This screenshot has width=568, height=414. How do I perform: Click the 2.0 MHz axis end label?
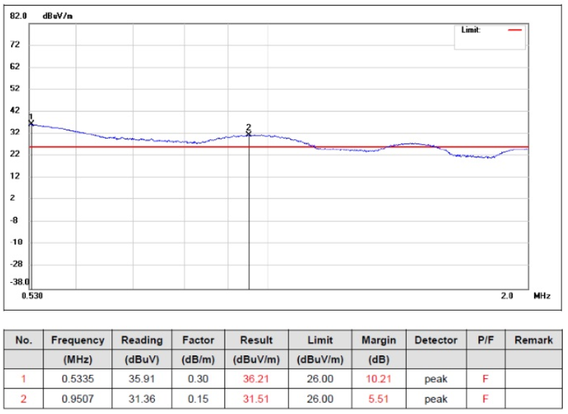(x=506, y=296)
